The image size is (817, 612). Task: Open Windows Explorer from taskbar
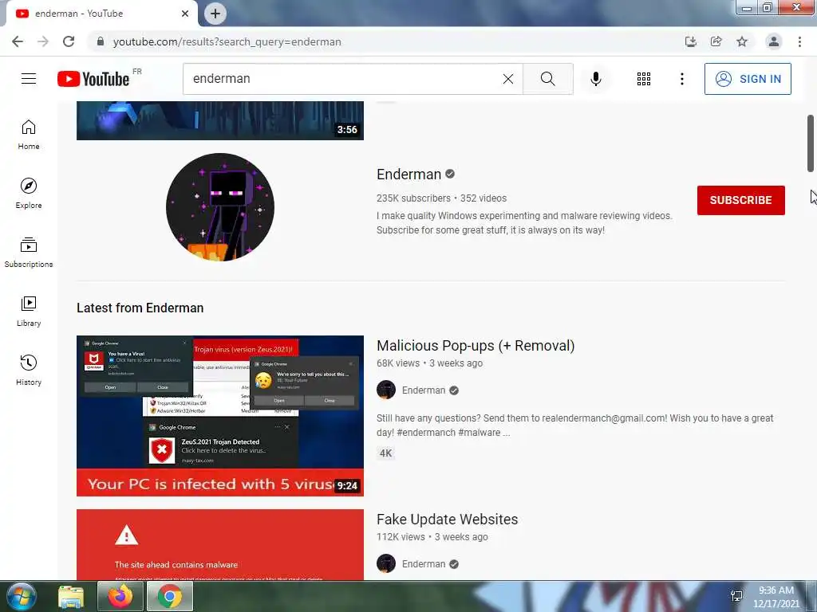[x=71, y=596]
